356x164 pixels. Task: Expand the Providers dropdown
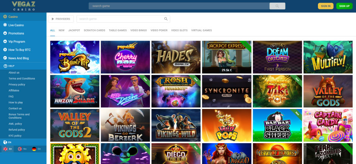(61, 19)
